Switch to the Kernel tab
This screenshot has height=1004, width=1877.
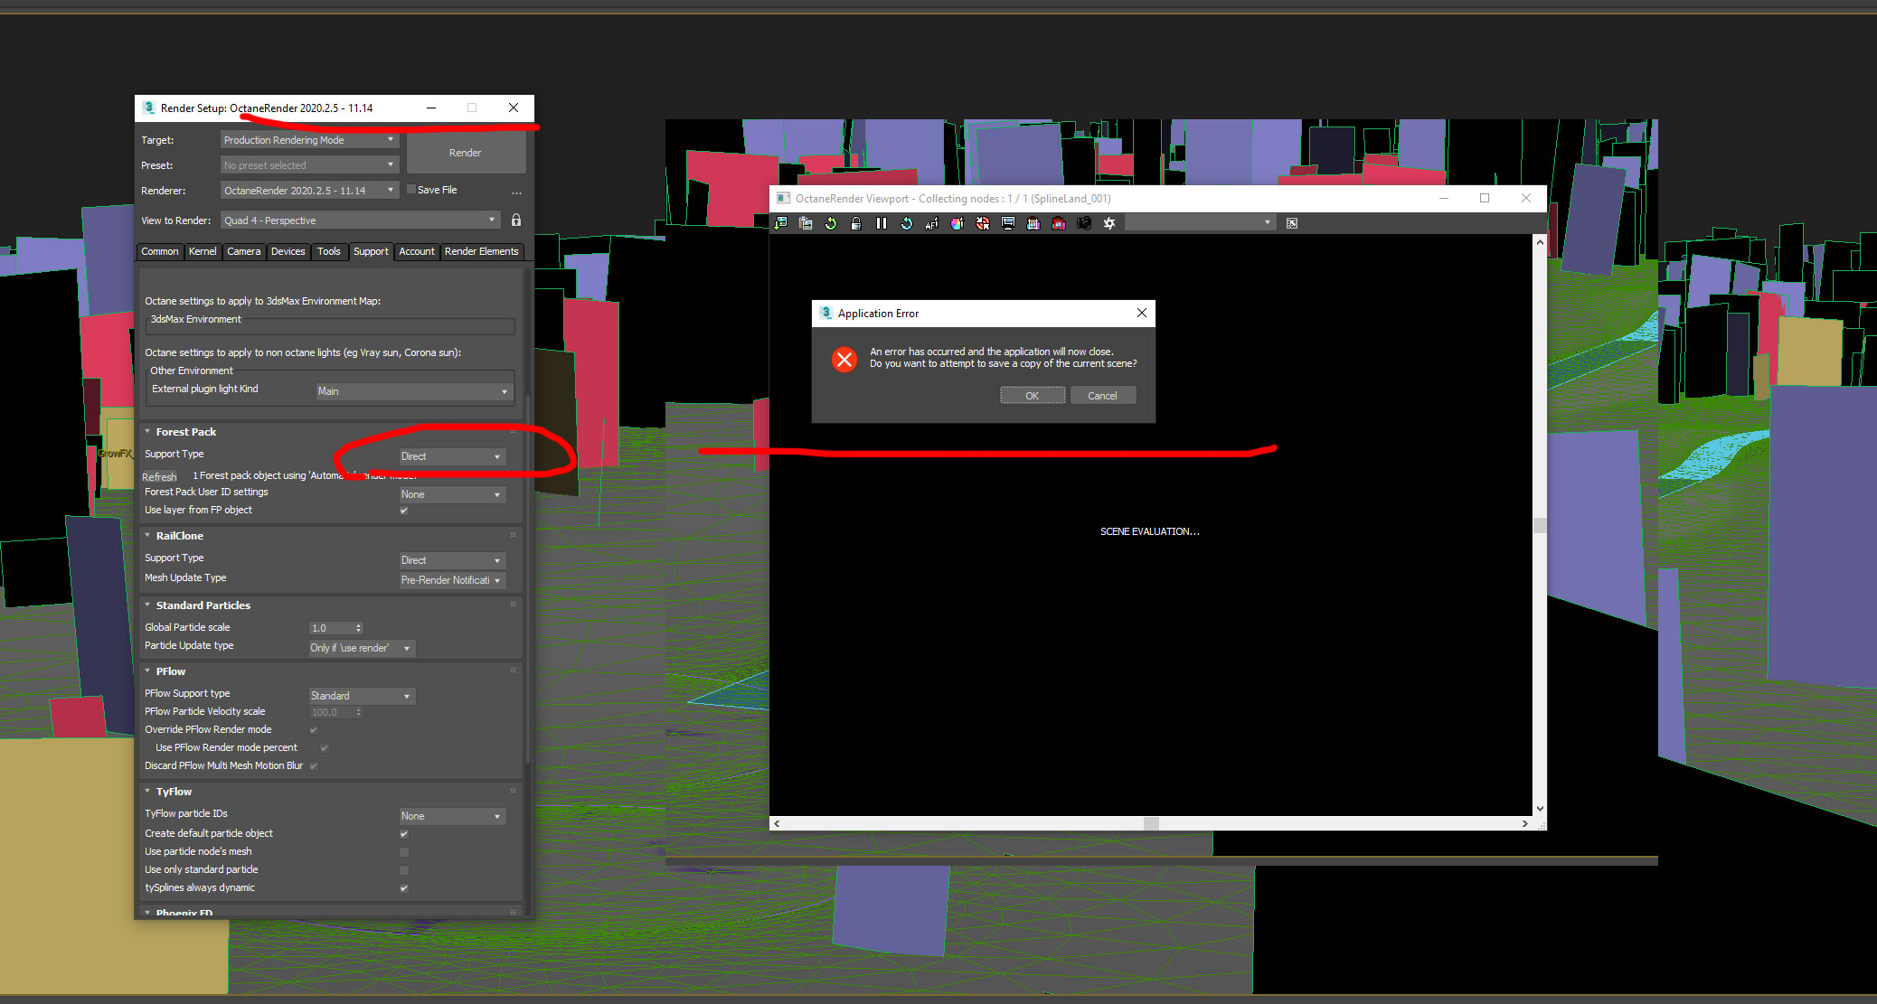click(203, 251)
